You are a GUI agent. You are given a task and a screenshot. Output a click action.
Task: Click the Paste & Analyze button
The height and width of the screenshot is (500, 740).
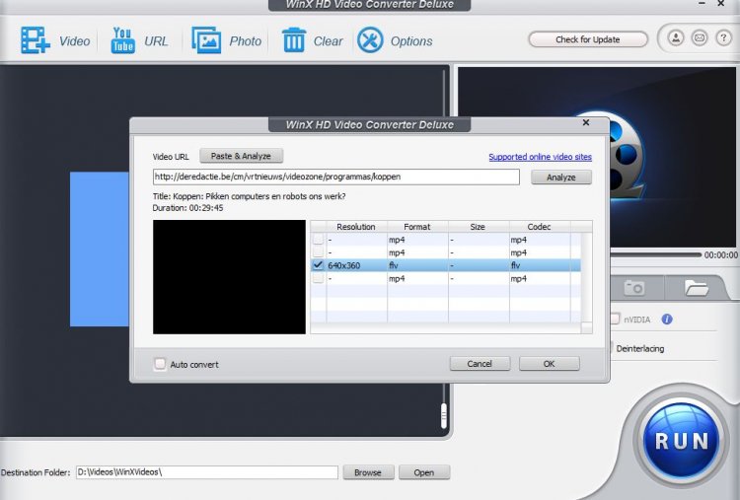point(241,156)
